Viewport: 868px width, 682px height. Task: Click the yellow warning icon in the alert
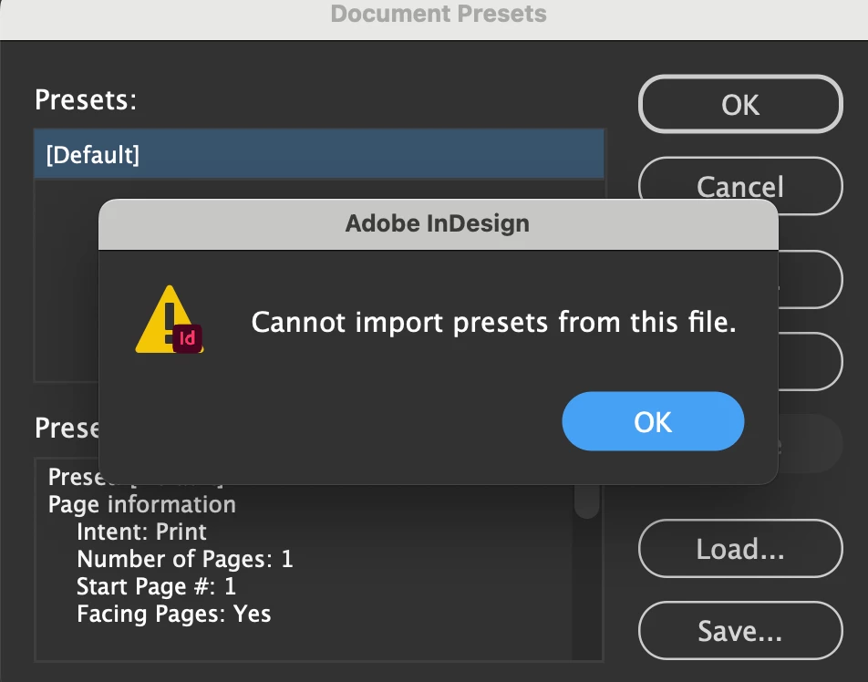(x=170, y=320)
